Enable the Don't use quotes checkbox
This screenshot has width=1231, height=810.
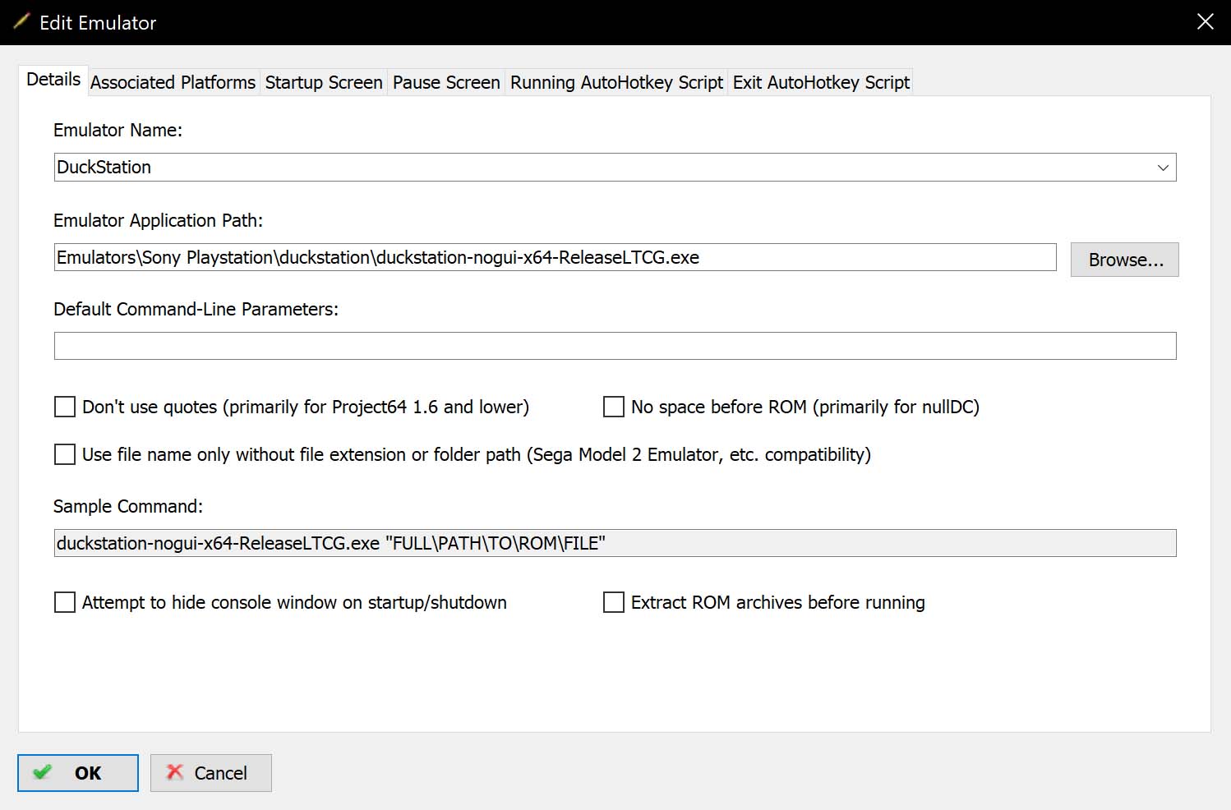click(x=65, y=407)
